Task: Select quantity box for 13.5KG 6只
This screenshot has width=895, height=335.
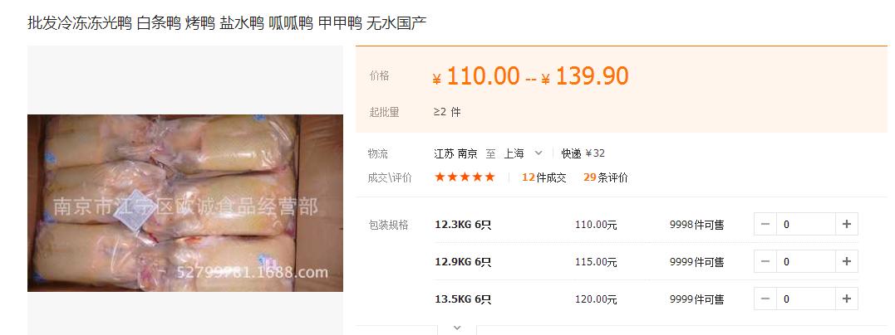Action: (x=806, y=299)
